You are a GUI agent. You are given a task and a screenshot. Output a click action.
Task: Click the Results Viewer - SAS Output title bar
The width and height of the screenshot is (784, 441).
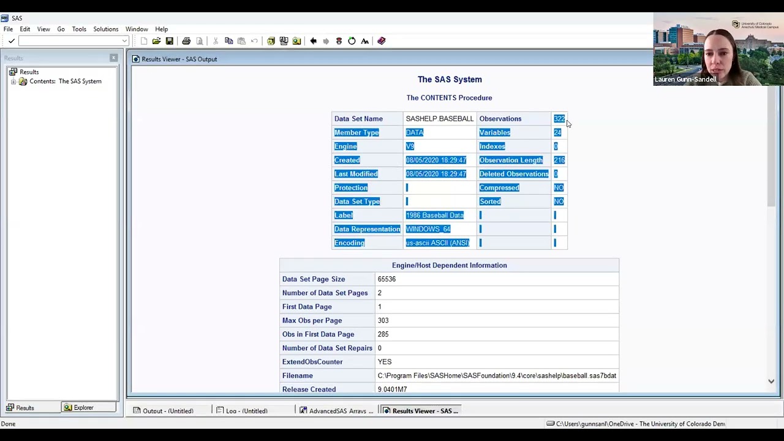(x=392, y=59)
